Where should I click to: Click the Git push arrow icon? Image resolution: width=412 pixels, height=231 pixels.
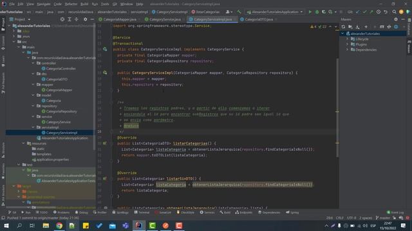pyautogui.click(x=371, y=12)
